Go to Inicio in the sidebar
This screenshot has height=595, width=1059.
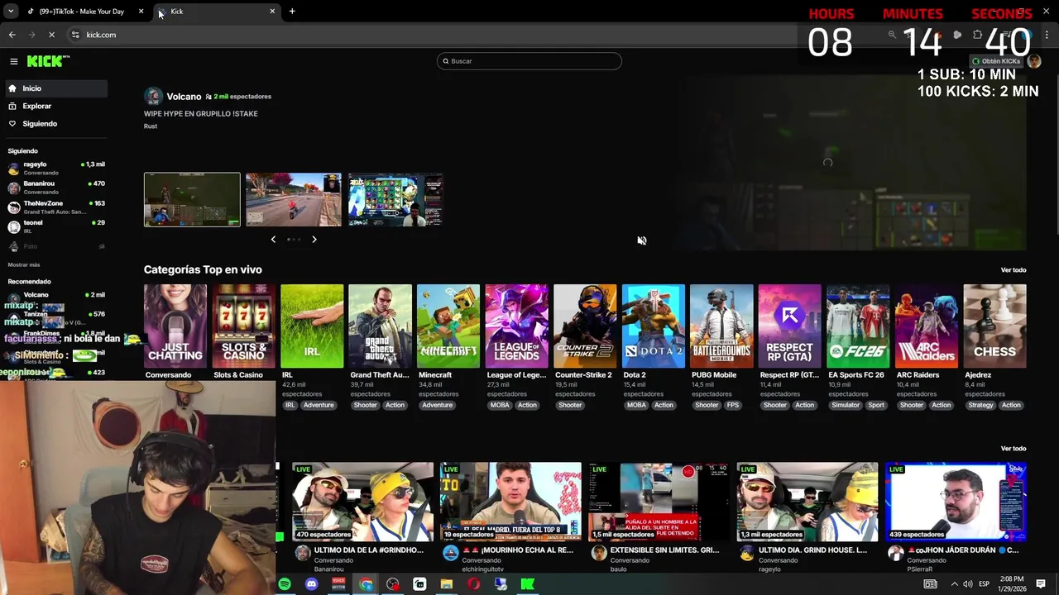coord(55,88)
